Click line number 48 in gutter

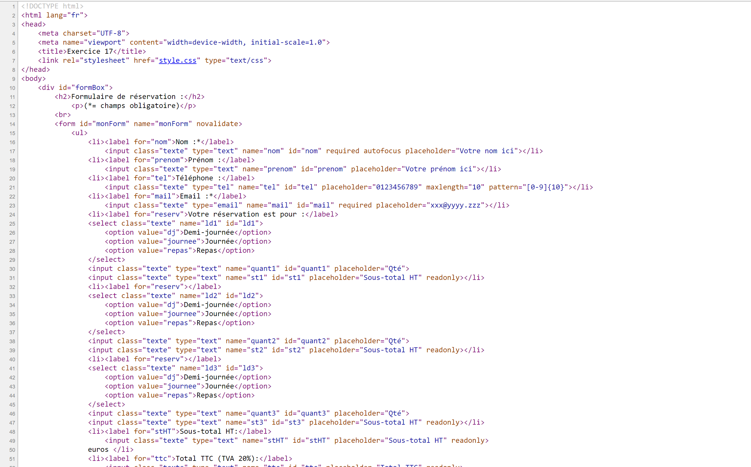click(x=12, y=432)
